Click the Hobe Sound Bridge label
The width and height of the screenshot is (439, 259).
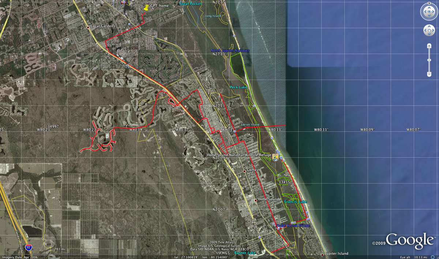tap(293, 225)
